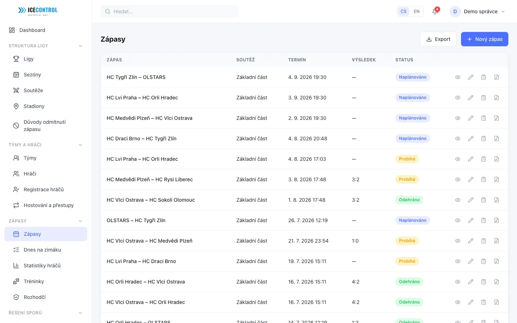Click clipboard icon for HC Orli Hradec – HC Vlci Ostrava

click(x=484, y=282)
